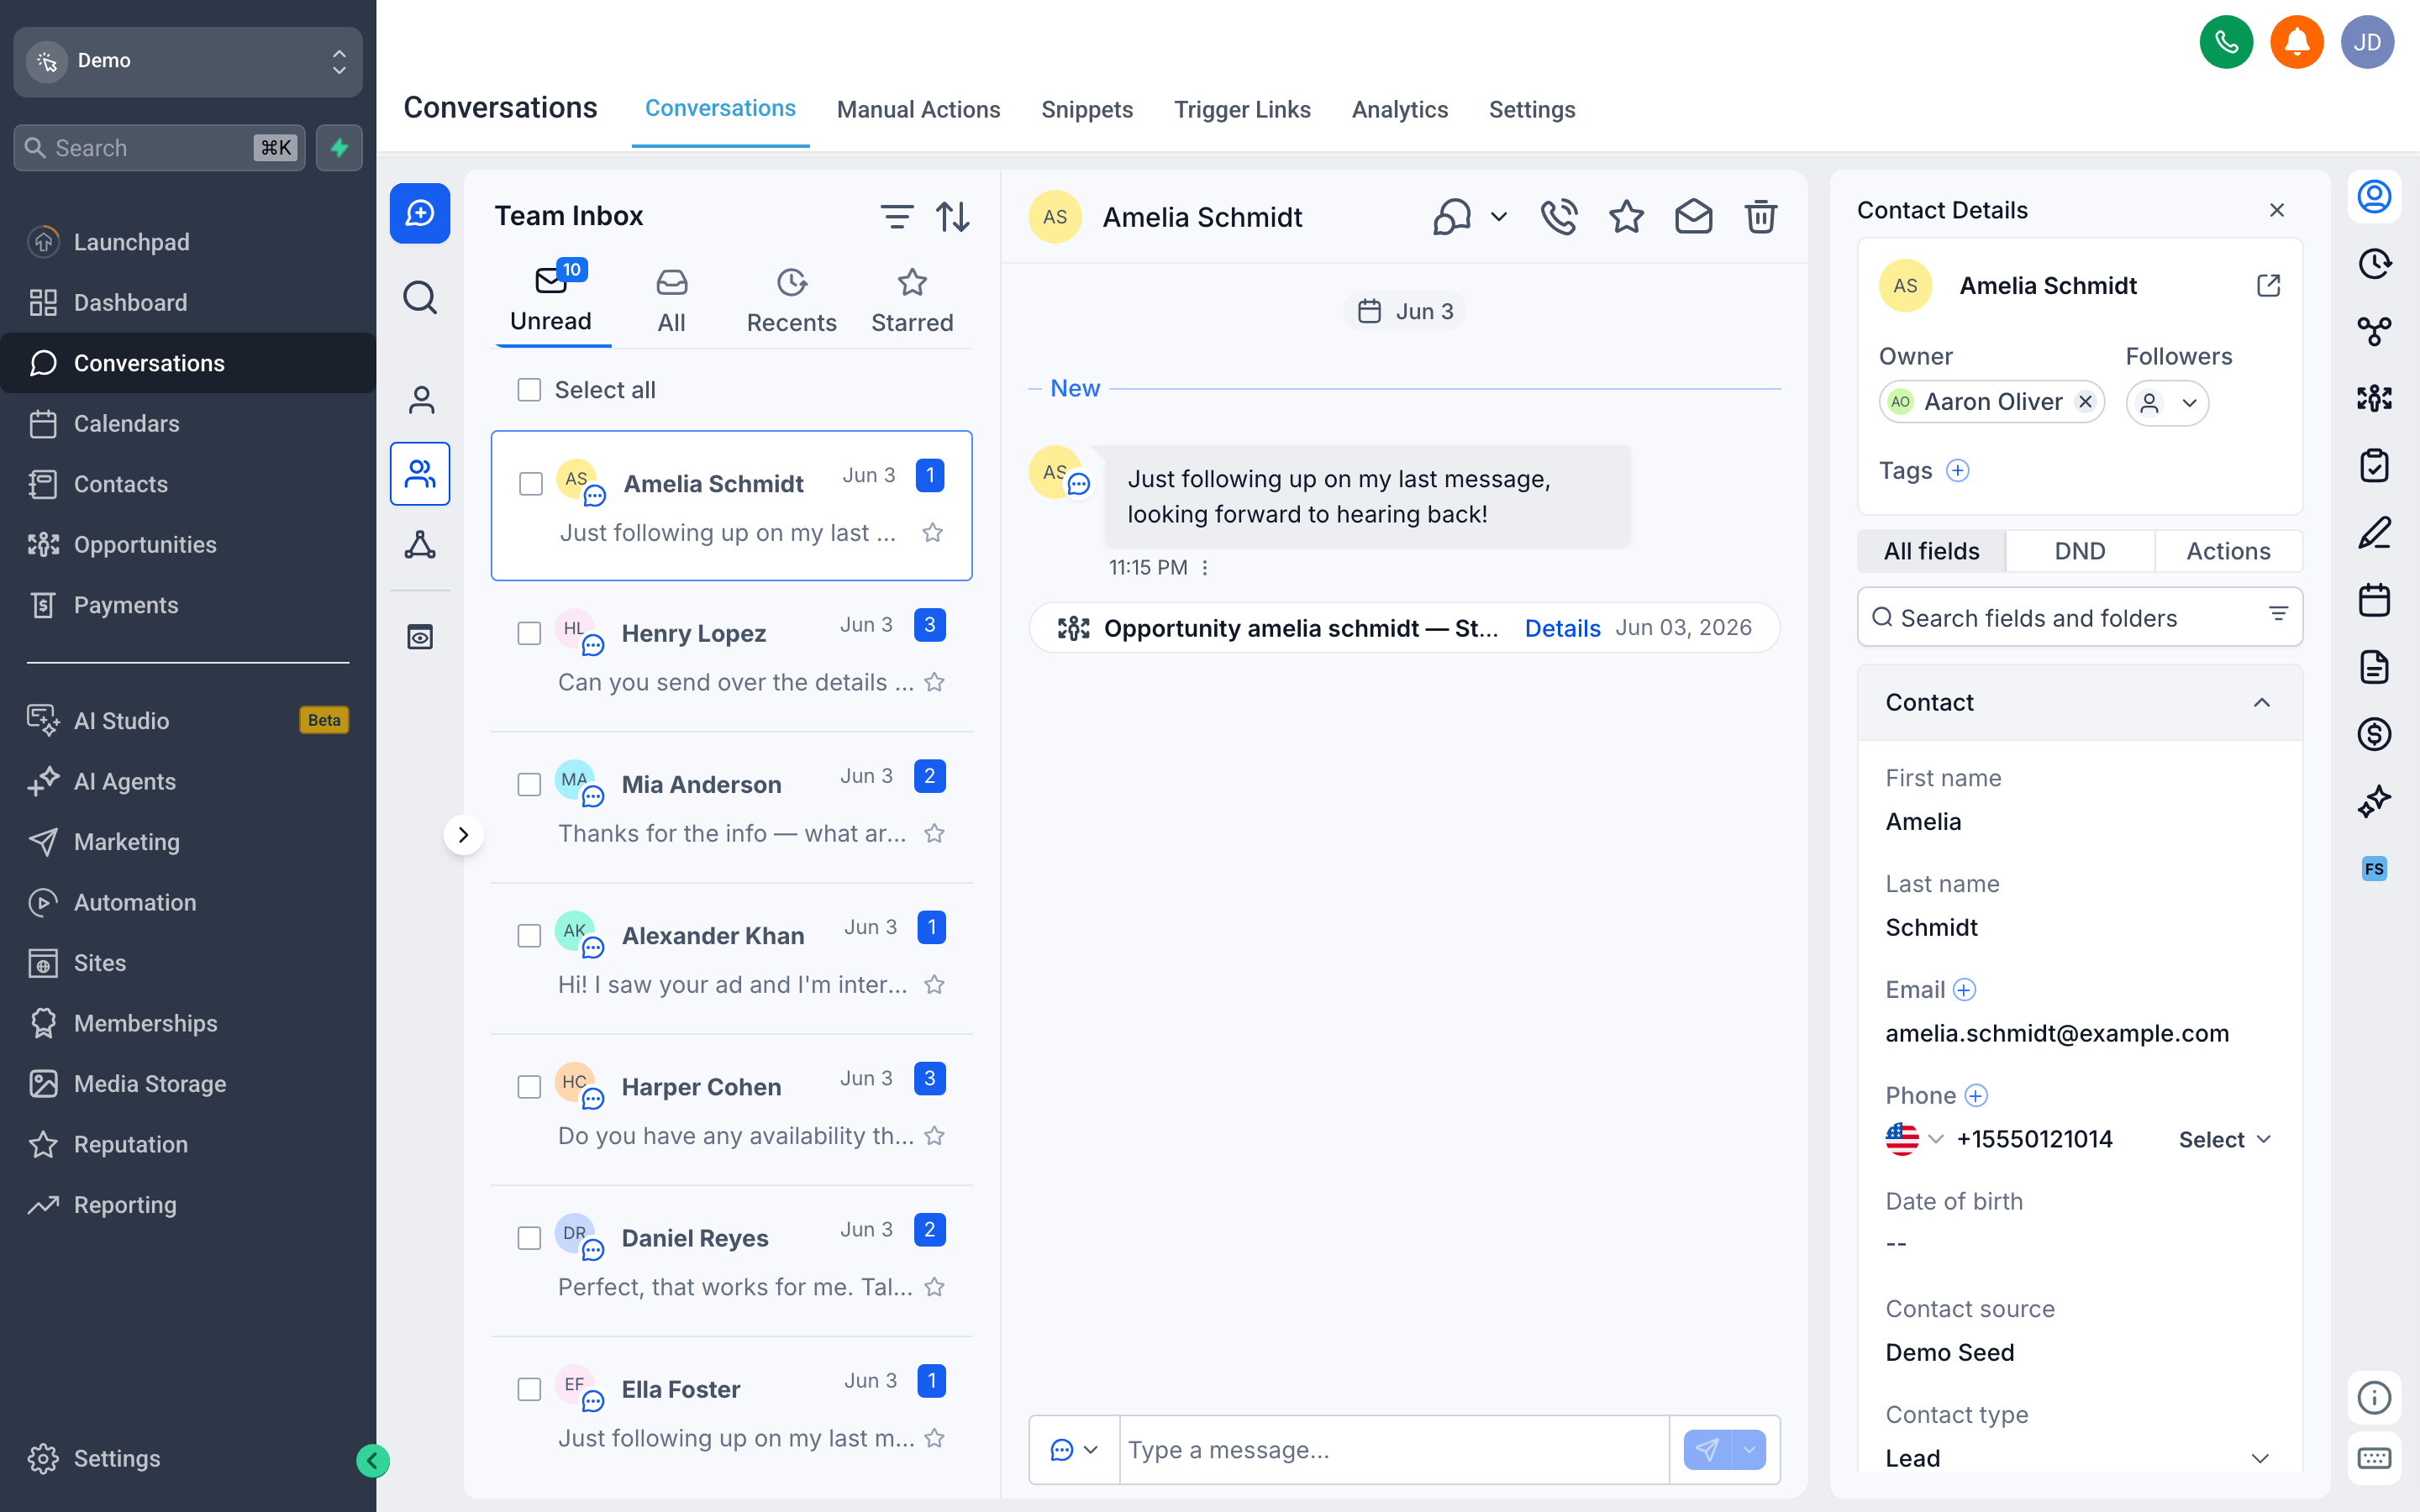Click the sort arrows in Team Inbox
Screen dimensions: 2420x1512
point(953,216)
